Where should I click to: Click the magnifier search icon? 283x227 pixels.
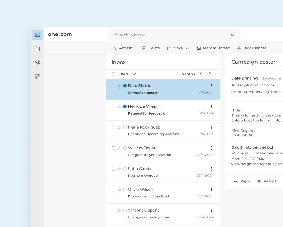(233, 35)
